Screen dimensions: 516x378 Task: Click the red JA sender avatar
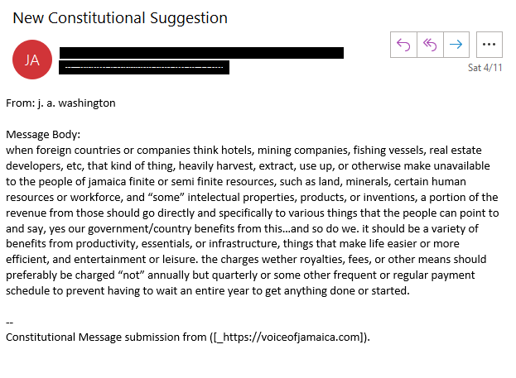[31, 60]
